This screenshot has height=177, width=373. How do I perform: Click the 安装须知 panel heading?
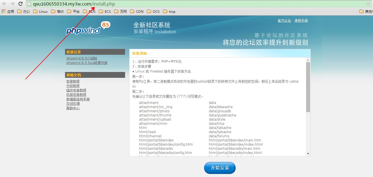click(x=139, y=53)
